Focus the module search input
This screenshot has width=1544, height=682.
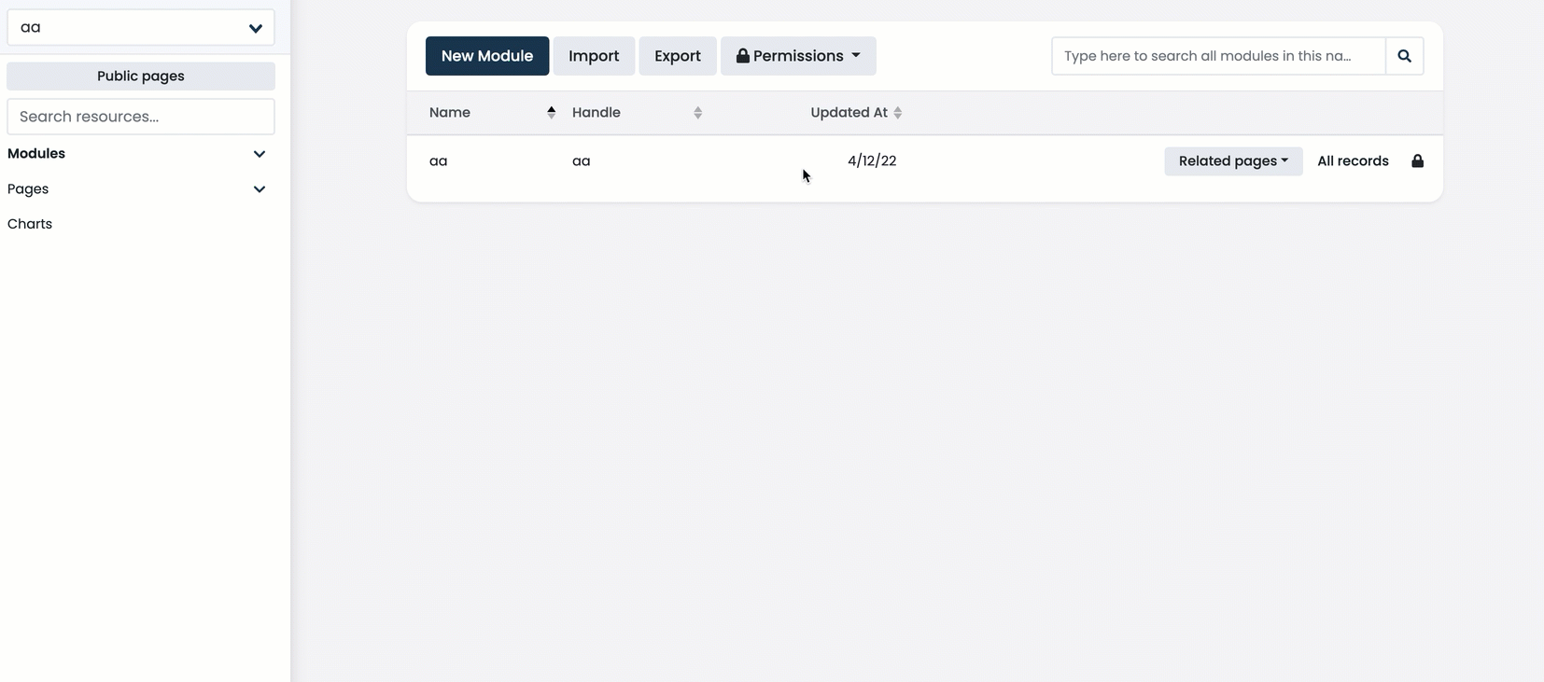tap(1218, 56)
